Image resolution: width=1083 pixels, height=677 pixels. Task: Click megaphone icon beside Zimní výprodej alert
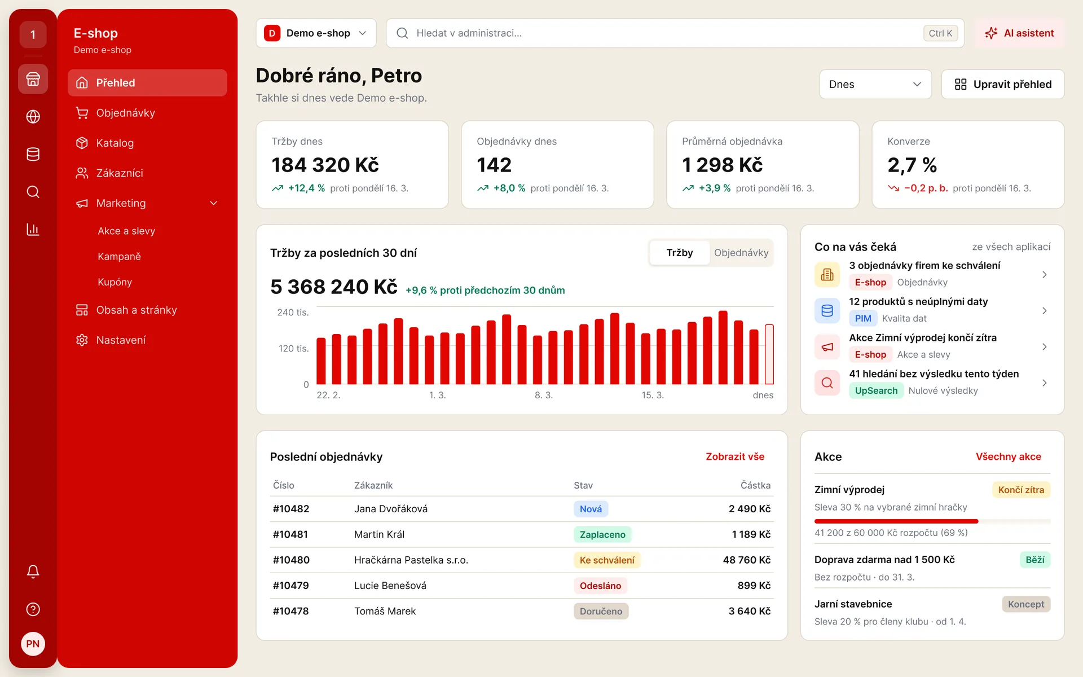pos(827,347)
